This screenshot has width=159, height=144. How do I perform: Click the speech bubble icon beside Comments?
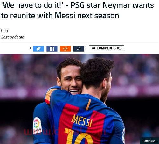tap(93, 48)
